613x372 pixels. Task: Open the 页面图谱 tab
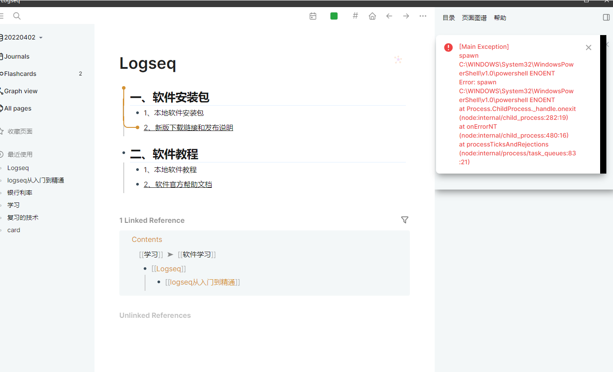point(474,18)
